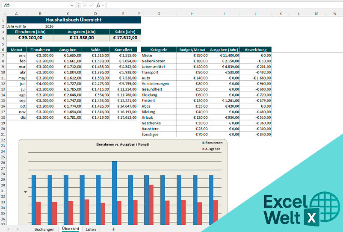Expand the function dropdown next to fx
Viewport: 343px width, 232px height.
pyautogui.click(x=103, y=5)
